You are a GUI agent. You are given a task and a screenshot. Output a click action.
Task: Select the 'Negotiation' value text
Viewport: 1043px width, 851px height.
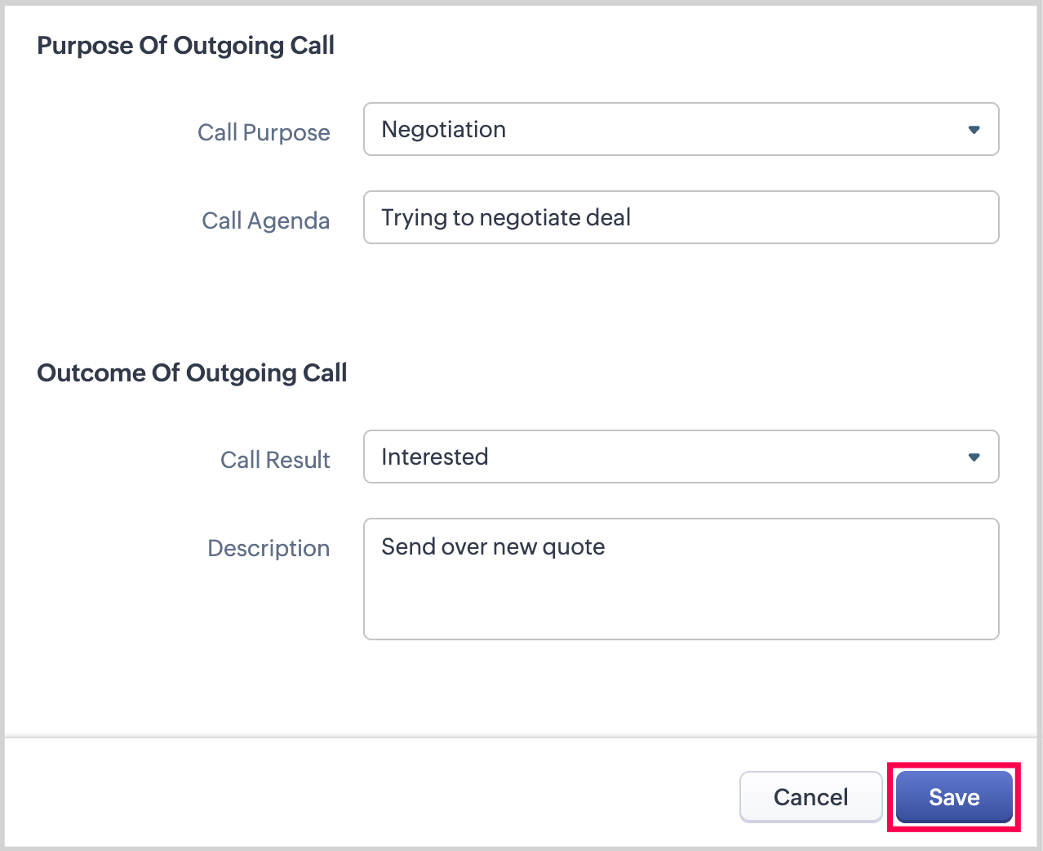point(444,130)
